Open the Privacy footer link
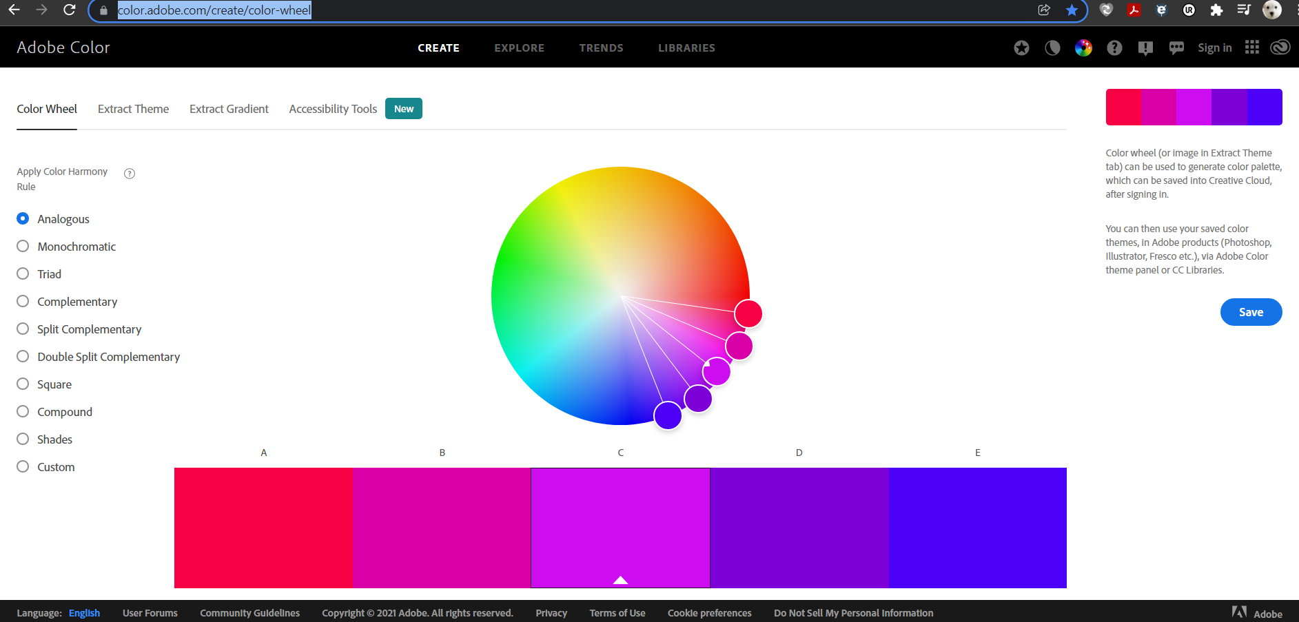 551,613
